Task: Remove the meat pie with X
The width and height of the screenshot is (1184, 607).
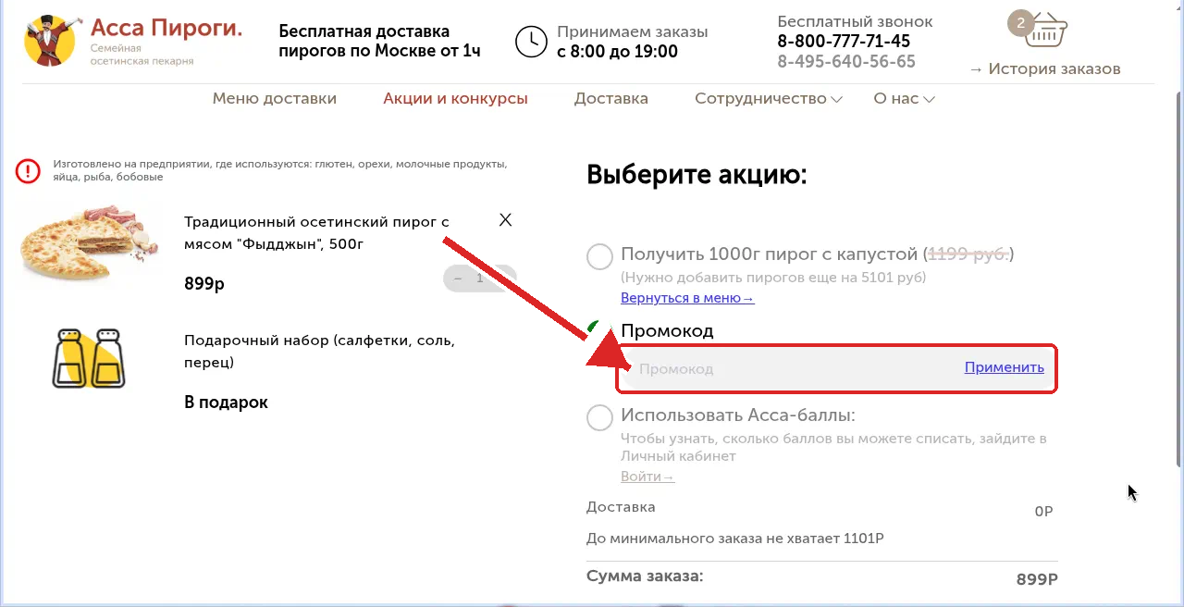Action: pyautogui.click(x=505, y=220)
